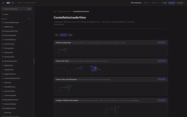Show code for Custom Star Count
Image resolution: width=187 pixels, height=117 pixels.
(x=162, y=61)
